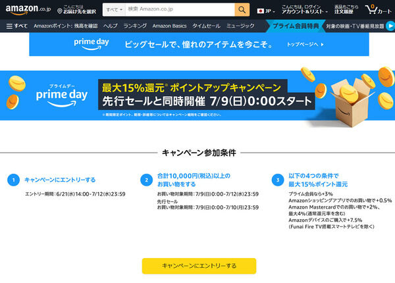Screen dimensions: 395x283
Task: Open the hamburger すべて menu
Action: [x=16, y=26]
